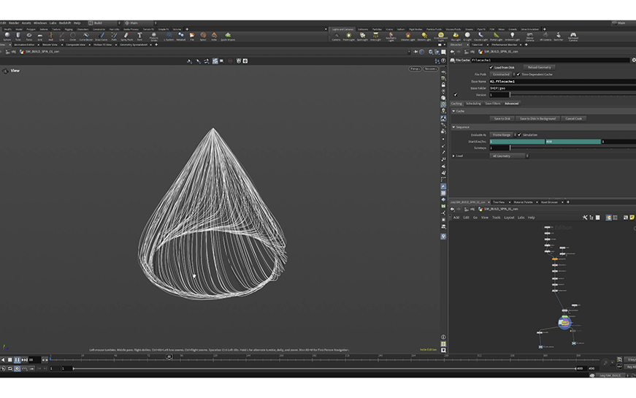Open the Windows menu
The width and height of the screenshot is (636, 398).
point(39,23)
